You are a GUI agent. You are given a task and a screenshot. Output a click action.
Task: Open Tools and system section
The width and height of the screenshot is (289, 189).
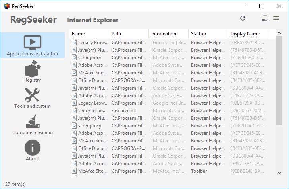coord(33,98)
